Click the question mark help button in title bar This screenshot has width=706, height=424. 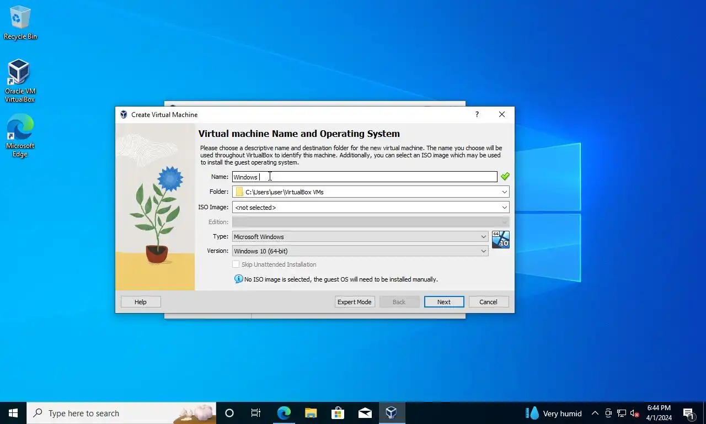pos(477,114)
